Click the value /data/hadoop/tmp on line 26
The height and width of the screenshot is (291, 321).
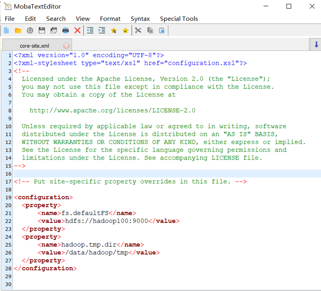97,253
